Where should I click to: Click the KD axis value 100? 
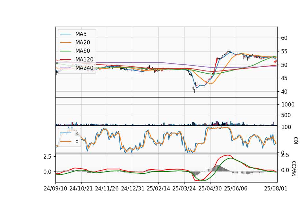286,127
